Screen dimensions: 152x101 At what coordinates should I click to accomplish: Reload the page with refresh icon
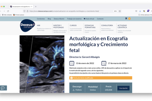(x=8, y=11)
